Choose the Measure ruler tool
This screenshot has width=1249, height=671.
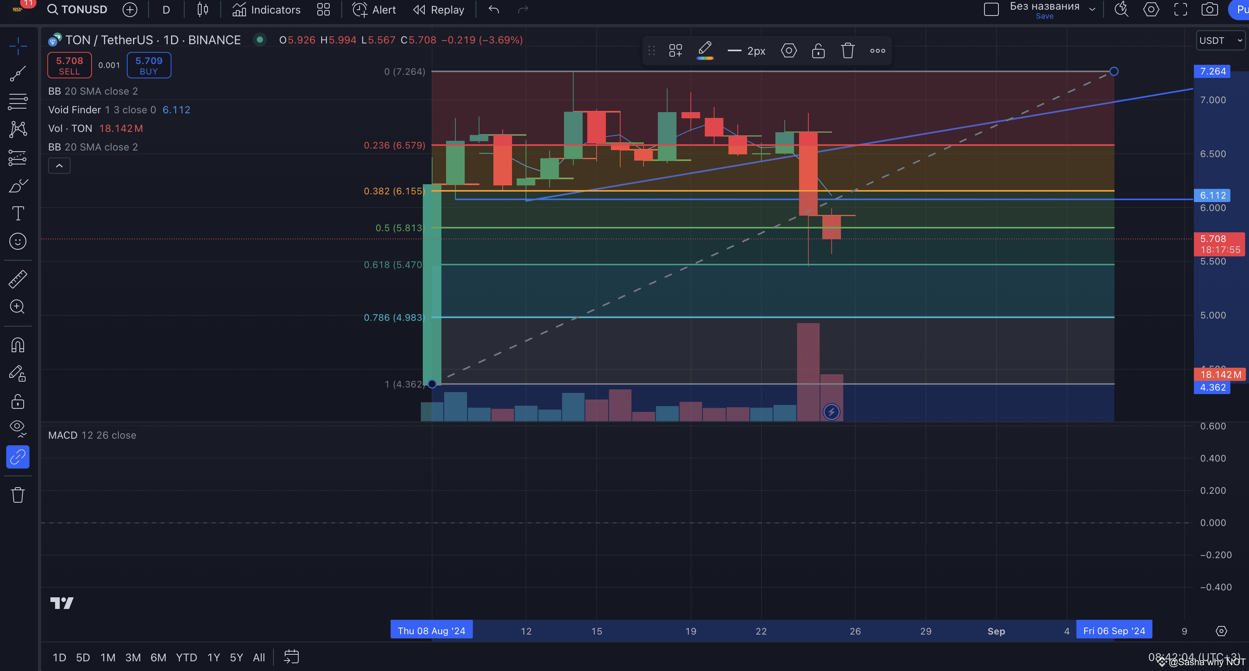tap(18, 279)
